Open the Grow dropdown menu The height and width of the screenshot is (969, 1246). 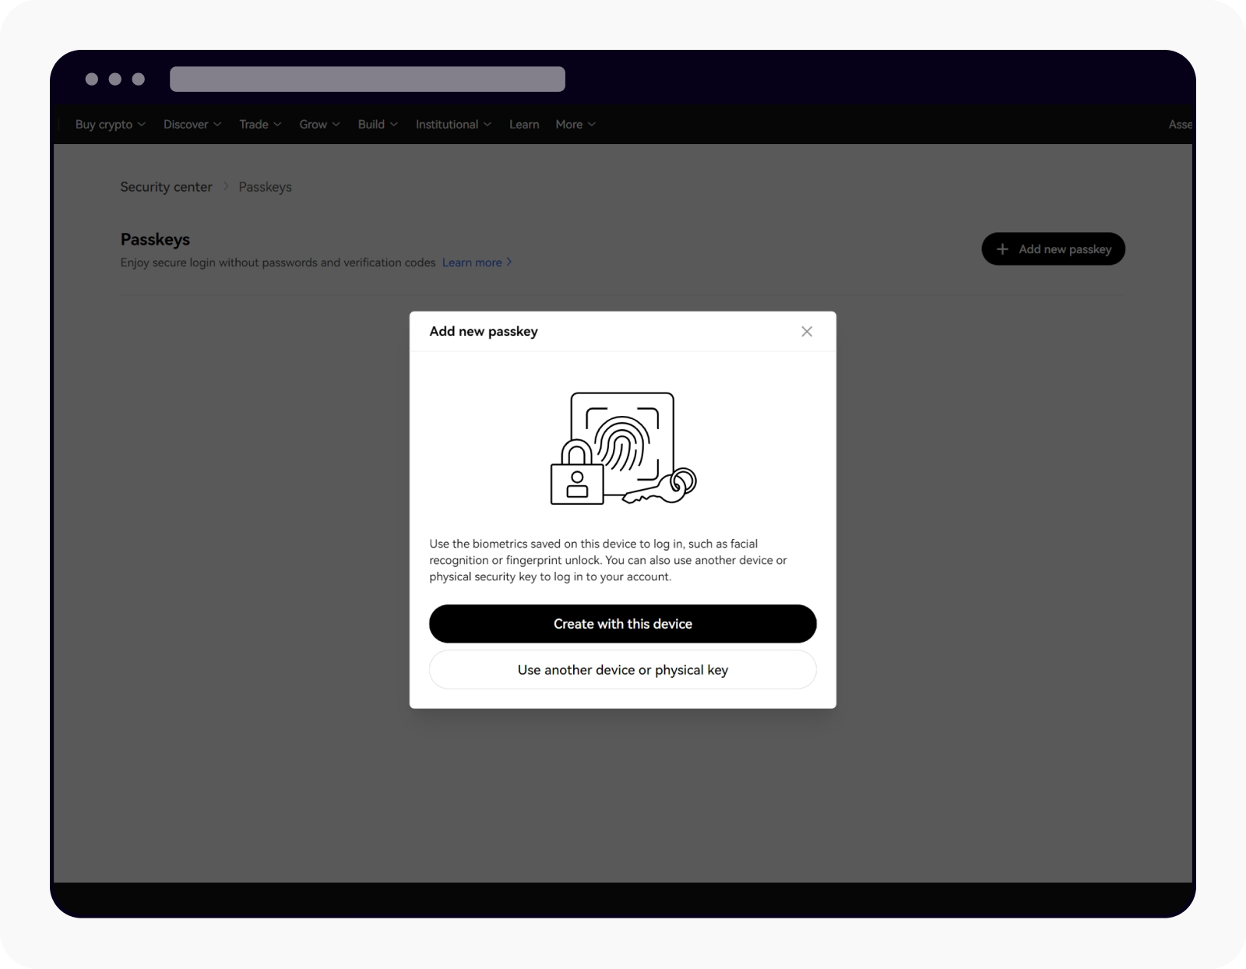319,125
